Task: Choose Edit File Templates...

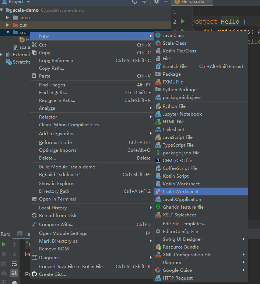Action: [201, 224]
